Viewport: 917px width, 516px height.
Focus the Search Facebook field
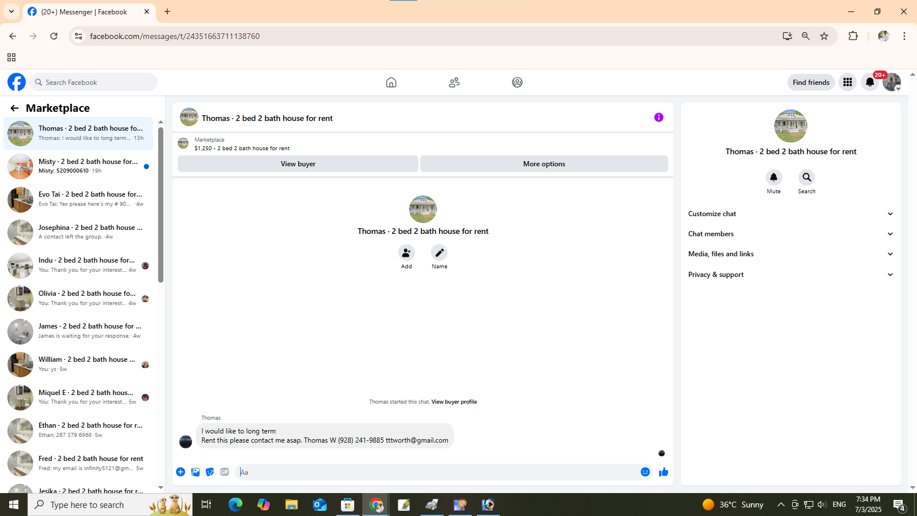click(93, 82)
